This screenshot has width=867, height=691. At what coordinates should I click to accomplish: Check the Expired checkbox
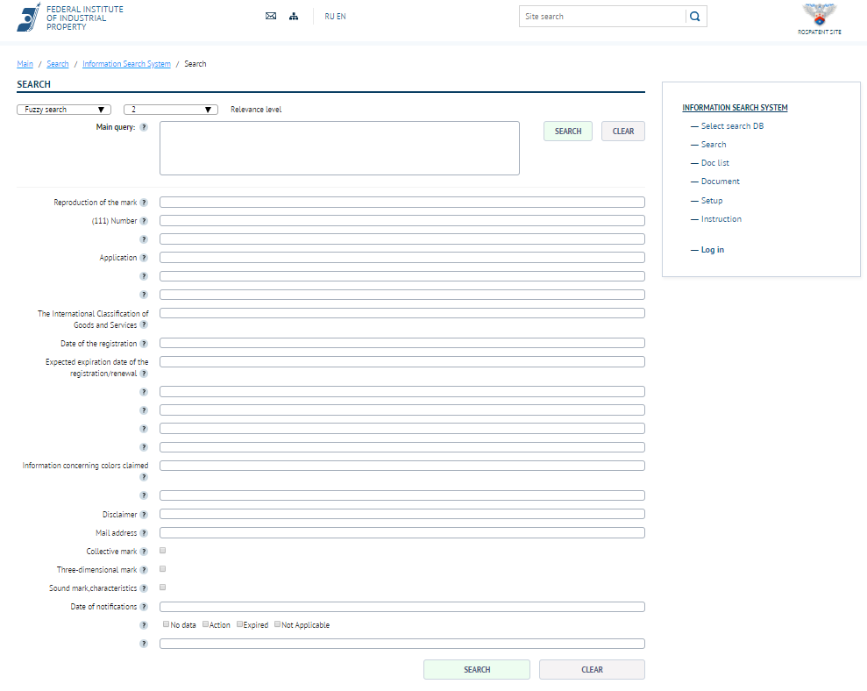239,624
